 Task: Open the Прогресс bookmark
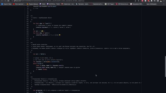[82, 4]
